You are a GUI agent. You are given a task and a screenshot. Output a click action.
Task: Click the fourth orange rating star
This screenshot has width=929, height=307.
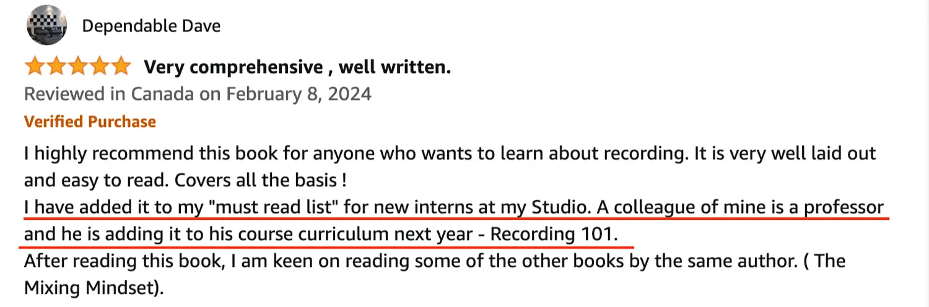pyautogui.click(x=100, y=66)
